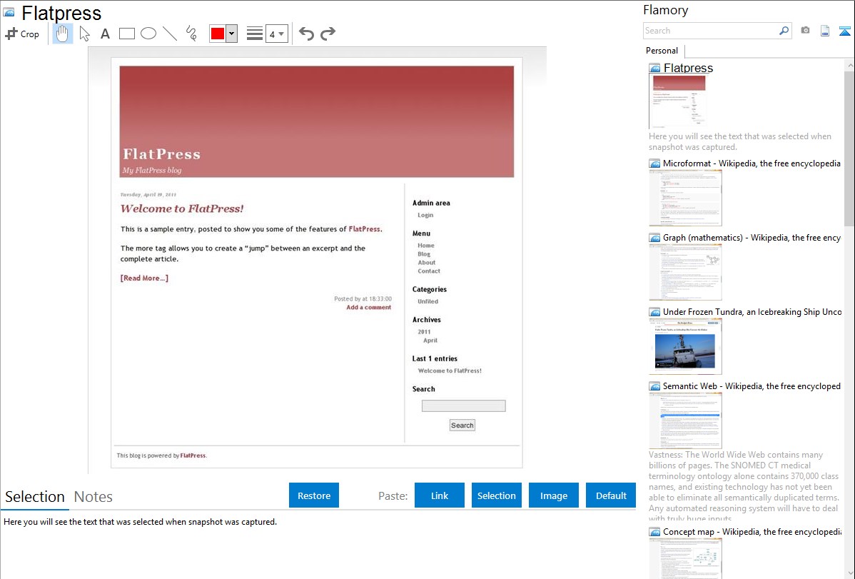Click the Blog menu link

click(424, 253)
